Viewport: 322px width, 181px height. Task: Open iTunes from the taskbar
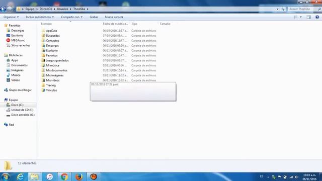click(49, 176)
